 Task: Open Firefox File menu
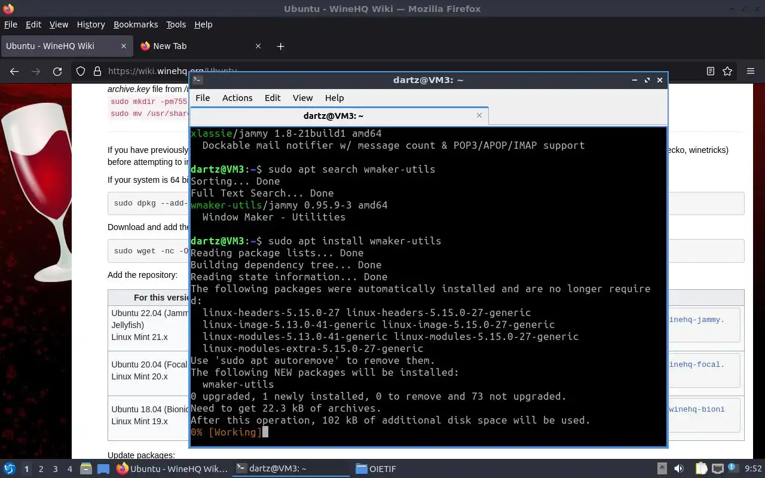pos(11,24)
